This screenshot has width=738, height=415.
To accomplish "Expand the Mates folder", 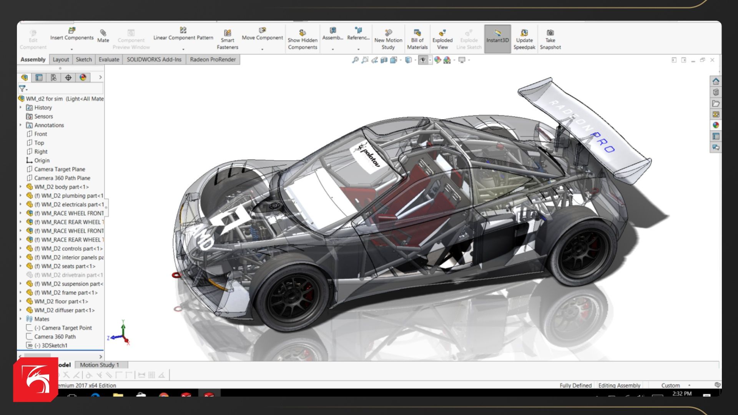I will pos(21,319).
